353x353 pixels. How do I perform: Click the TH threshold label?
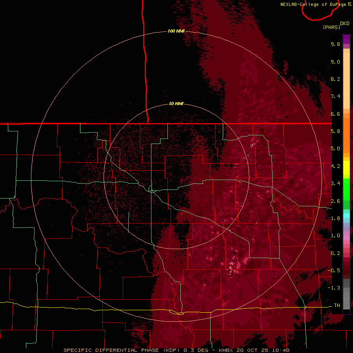[x=337, y=306]
